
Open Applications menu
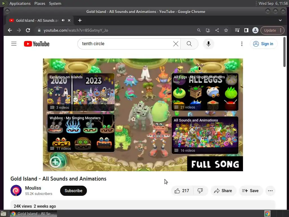pos(20,3)
